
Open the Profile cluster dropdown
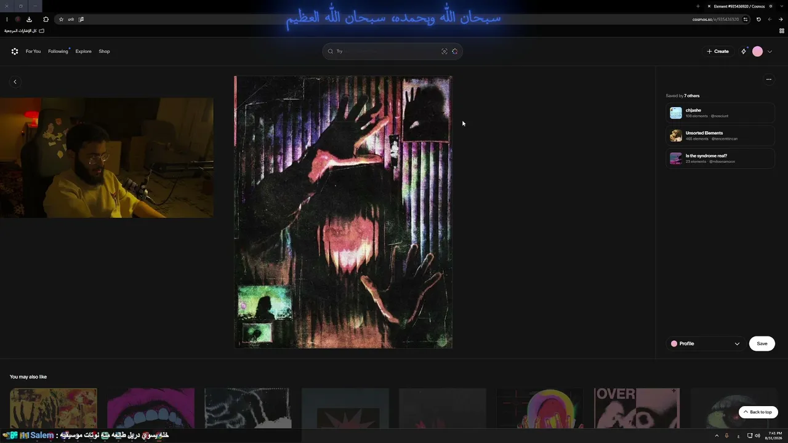[706, 344]
